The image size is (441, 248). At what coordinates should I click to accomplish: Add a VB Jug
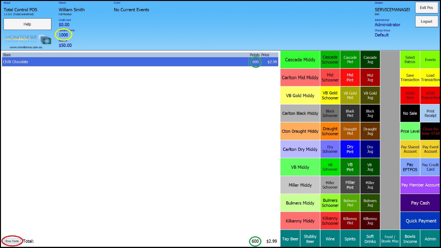click(370, 167)
